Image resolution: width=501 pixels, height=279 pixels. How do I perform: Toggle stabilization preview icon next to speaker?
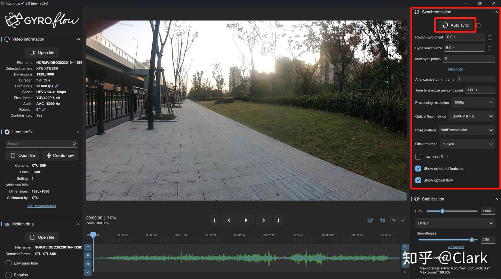[x=370, y=220]
